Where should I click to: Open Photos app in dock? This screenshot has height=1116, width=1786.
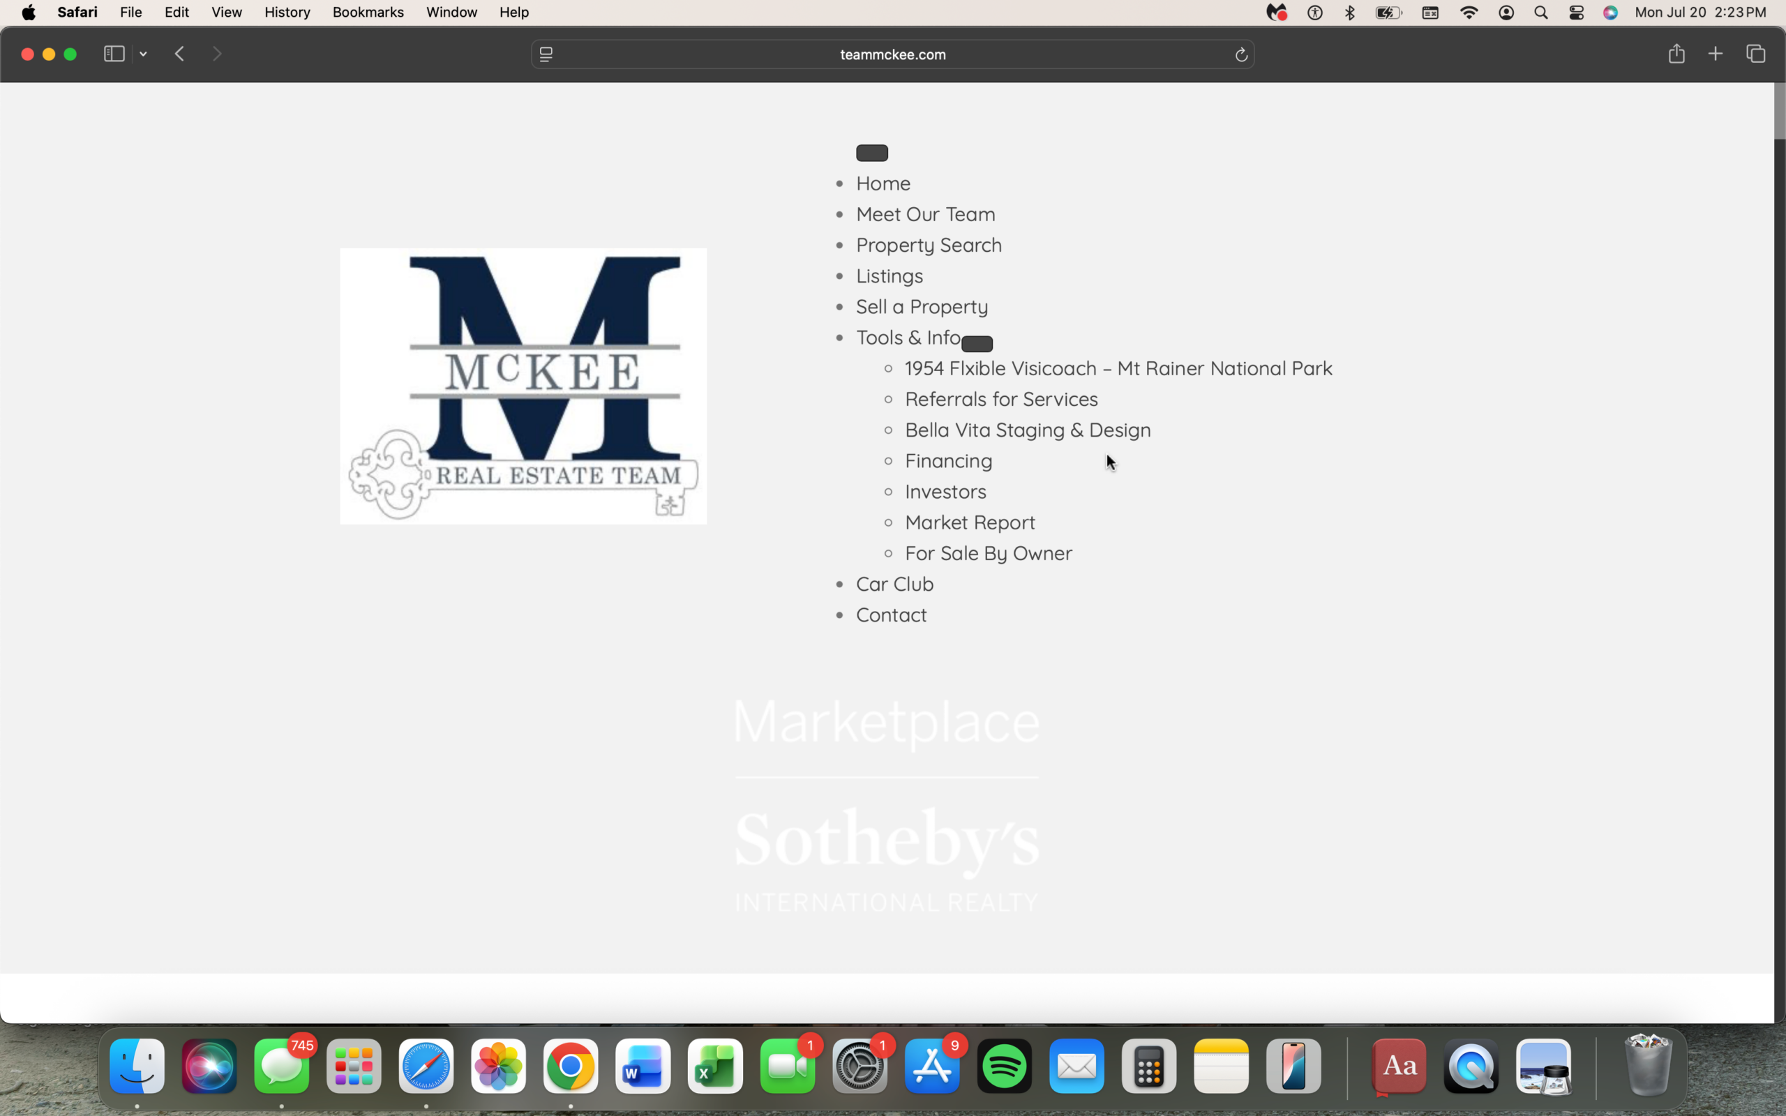pyautogui.click(x=499, y=1066)
